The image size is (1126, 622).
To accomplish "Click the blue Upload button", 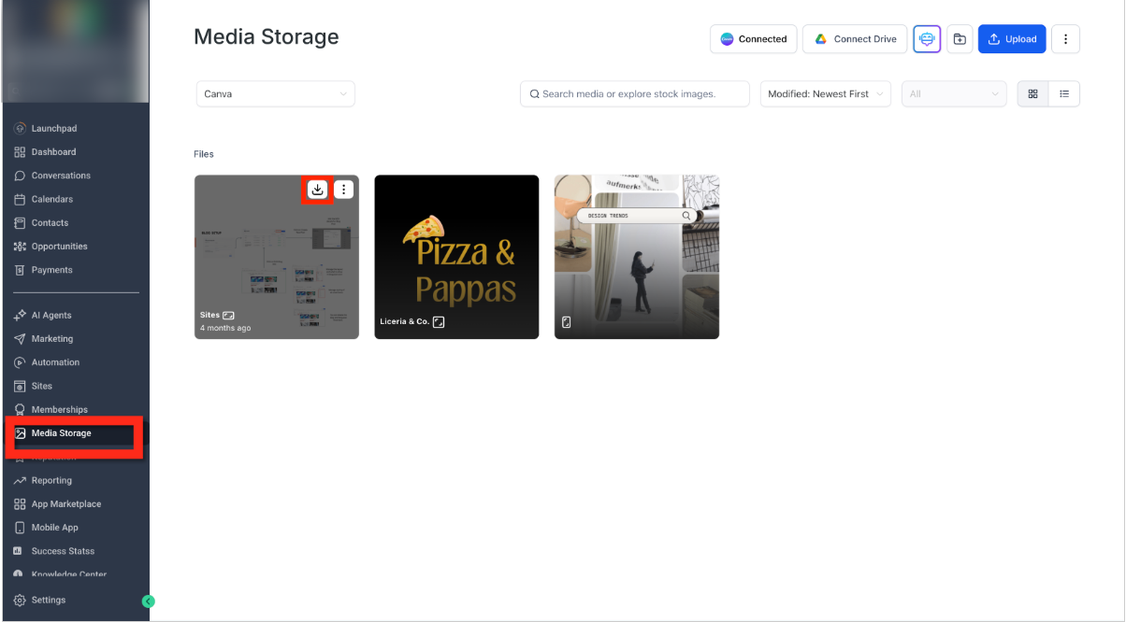I will [x=1012, y=39].
